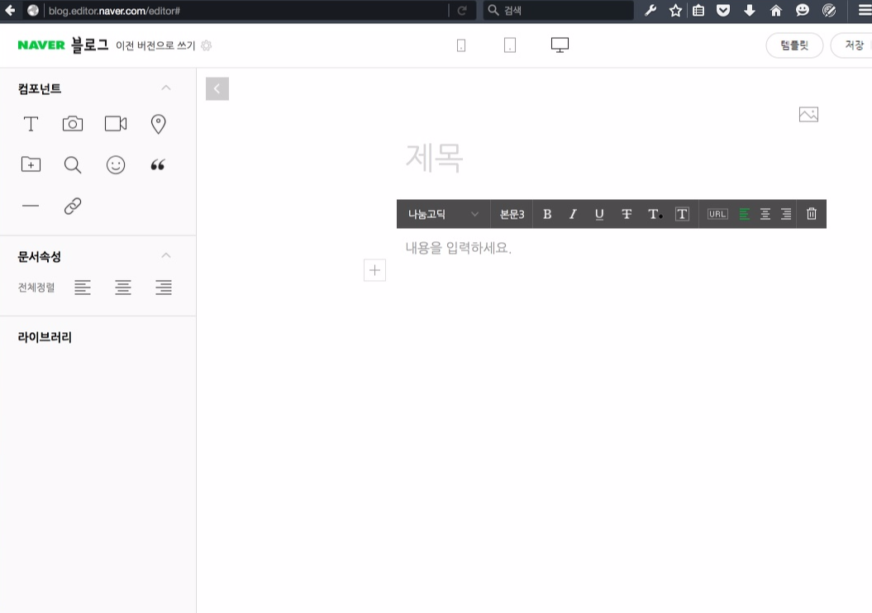Collapse the 문서속성 section
The width and height of the screenshot is (872, 613).
point(165,256)
